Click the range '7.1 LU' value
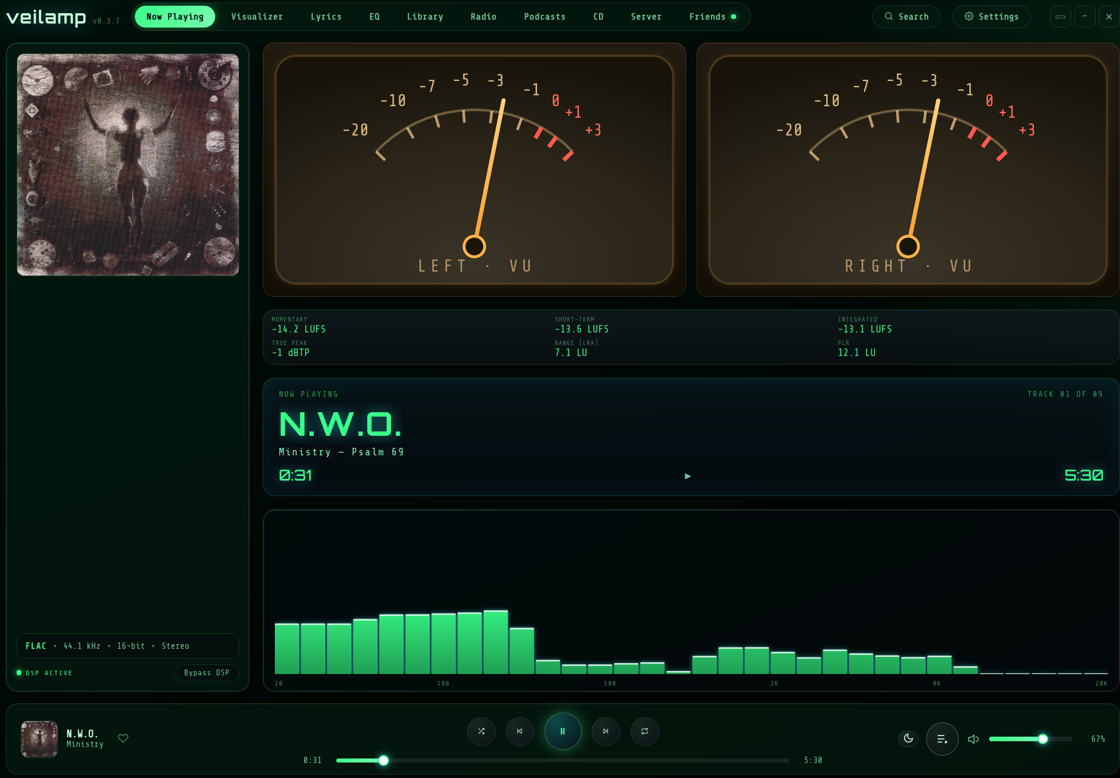Screen dimensions: 1120x778 click(x=571, y=353)
